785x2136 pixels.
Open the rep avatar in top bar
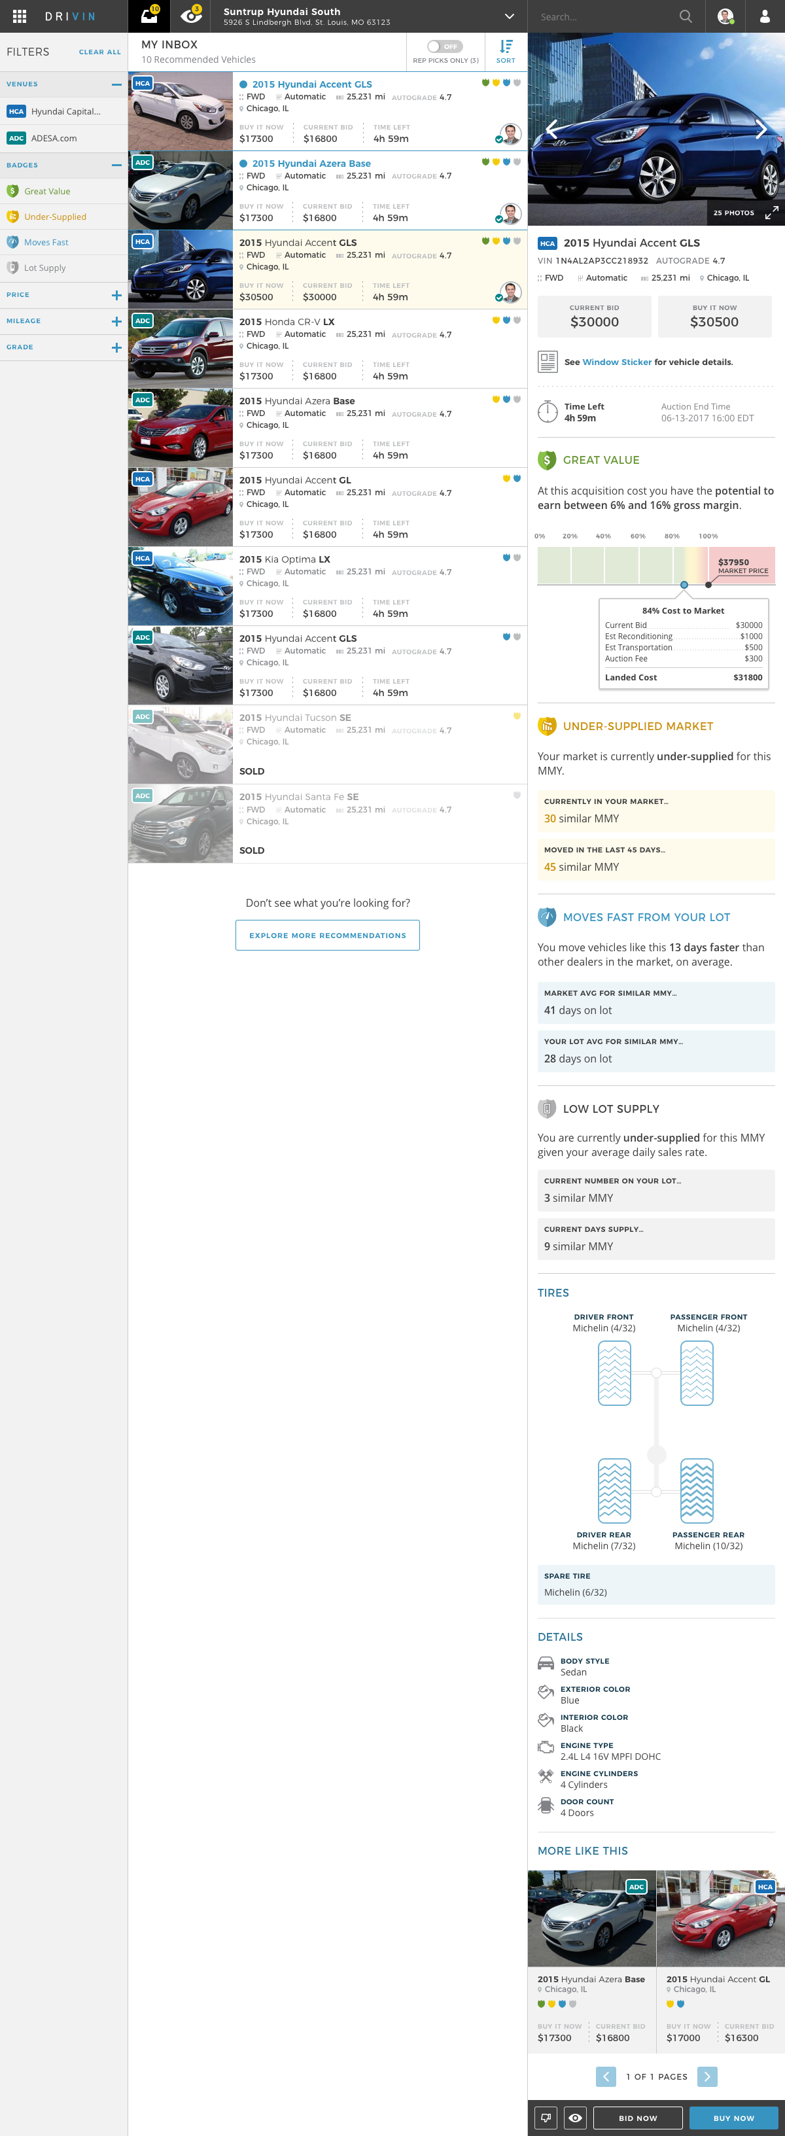(x=725, y=16)
